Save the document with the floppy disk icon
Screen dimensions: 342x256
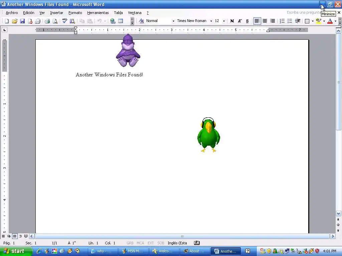[x=22, y=21]
